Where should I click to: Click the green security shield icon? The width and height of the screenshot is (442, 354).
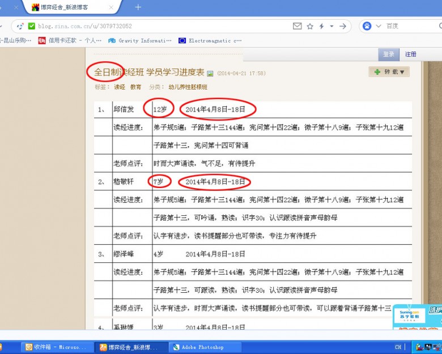click(x=31, y=26)
